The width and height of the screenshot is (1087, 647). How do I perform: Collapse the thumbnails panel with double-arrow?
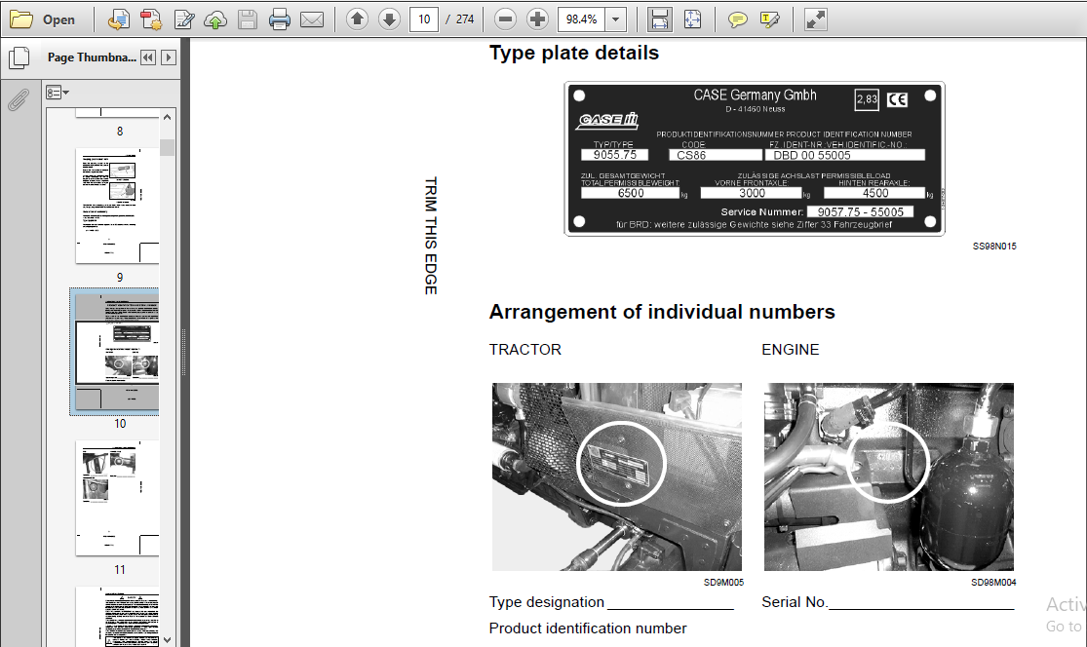tap(147, 57)
